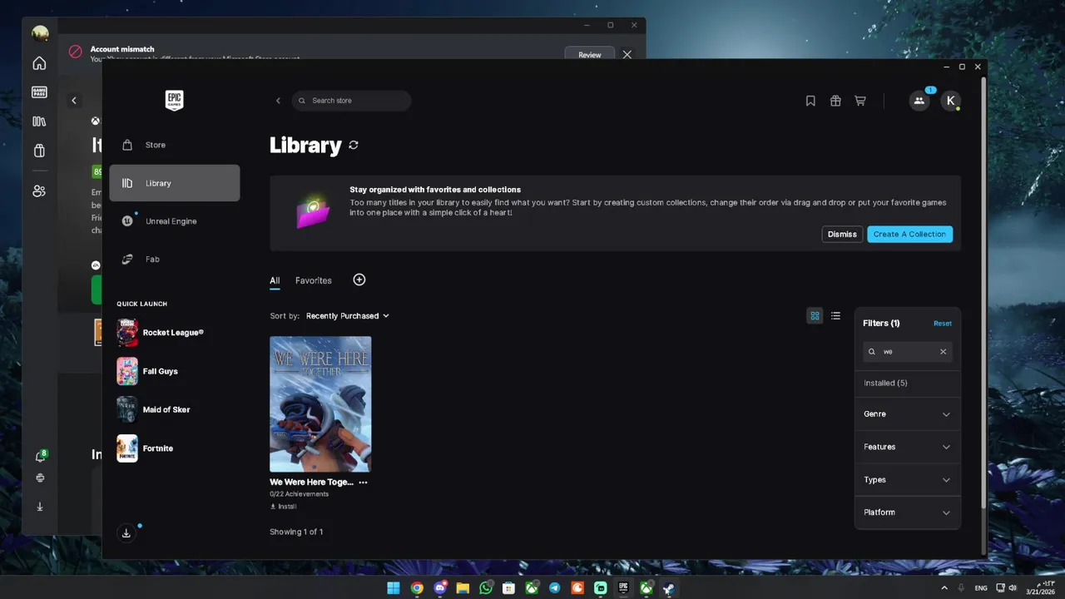Expand the Platform filter

pos(908,512)
